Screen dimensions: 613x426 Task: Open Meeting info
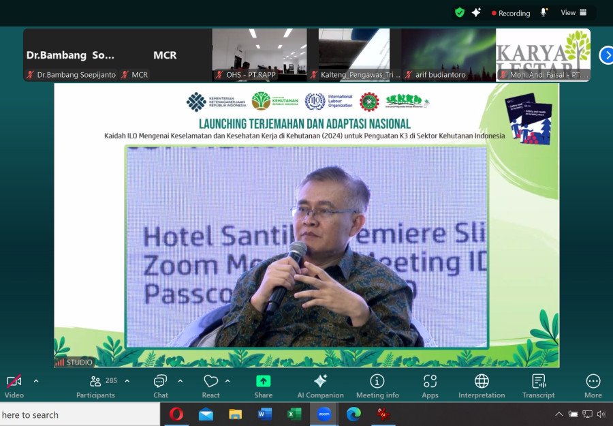(x=377, y=386)
